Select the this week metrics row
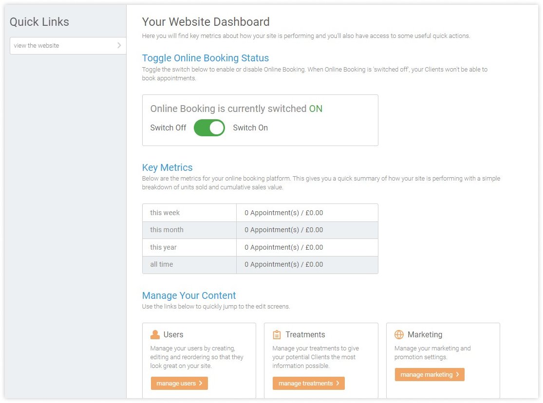Image resolution: width=543 pixels, height=403 pixels. [260, 213]
